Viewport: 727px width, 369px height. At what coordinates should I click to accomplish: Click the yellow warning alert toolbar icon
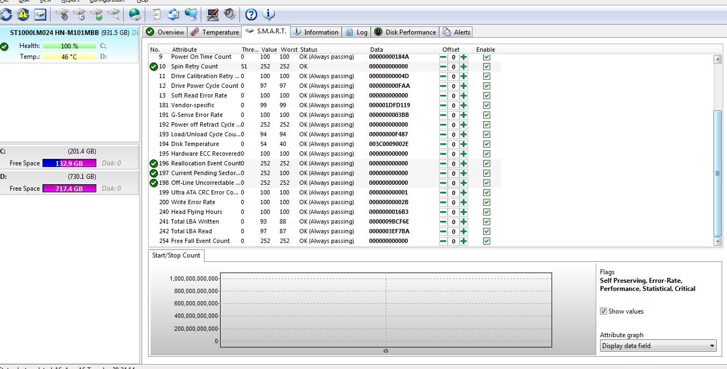23,14
